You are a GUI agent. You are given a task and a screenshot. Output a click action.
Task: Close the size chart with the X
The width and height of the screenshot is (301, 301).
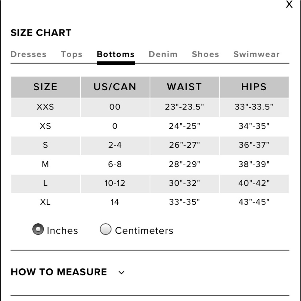289,4
